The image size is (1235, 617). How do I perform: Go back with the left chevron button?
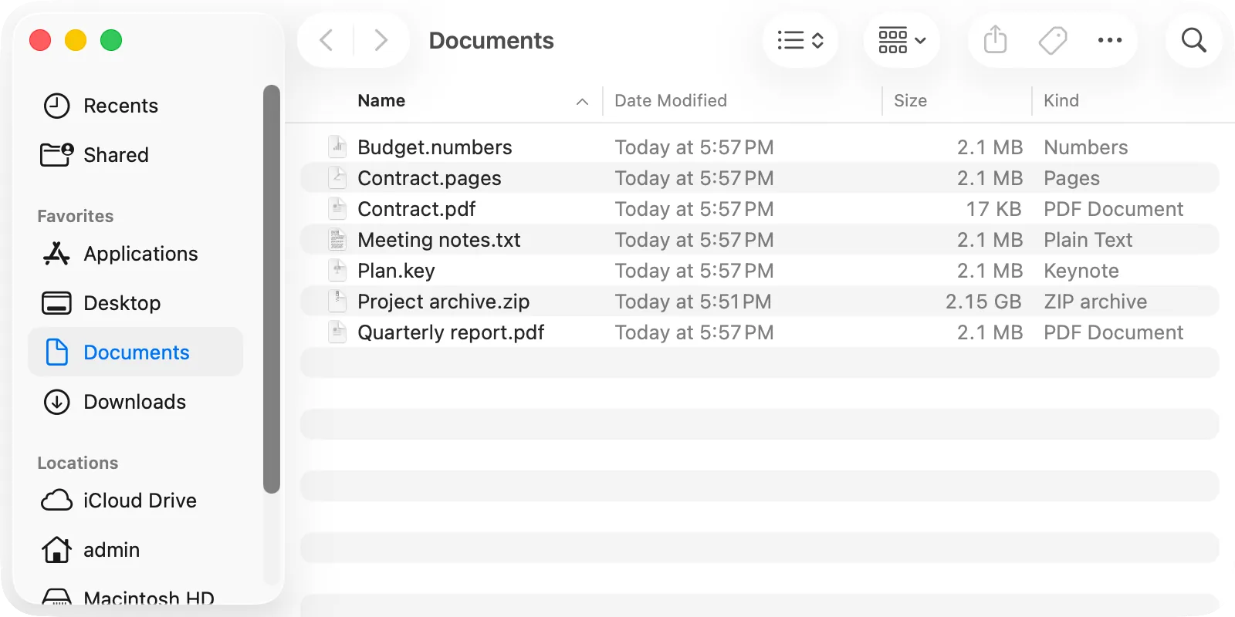tap(327, 40)
